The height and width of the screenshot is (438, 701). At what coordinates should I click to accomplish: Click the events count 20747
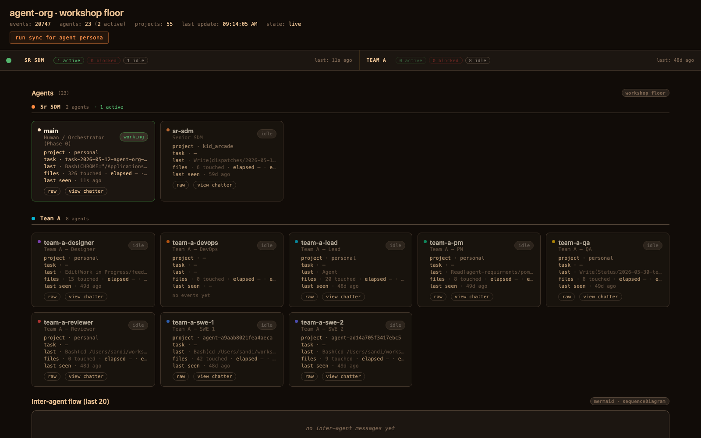pos(43,24)
